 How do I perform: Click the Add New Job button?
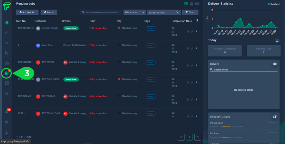point(27,12)
